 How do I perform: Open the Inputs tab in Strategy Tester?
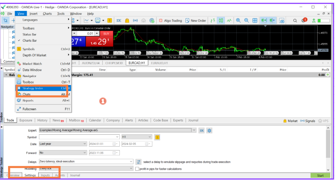[45, 175]
